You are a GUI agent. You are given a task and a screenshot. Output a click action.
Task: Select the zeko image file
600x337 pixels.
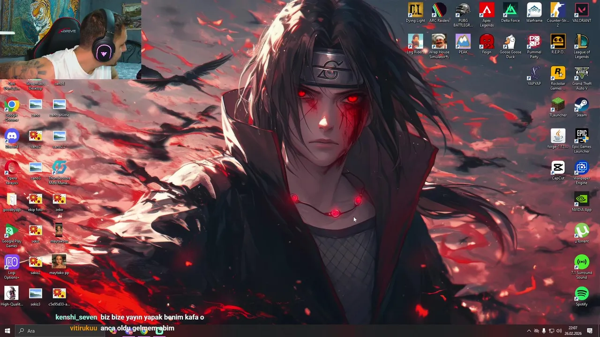pyautogui.click(x=59, y=202)
